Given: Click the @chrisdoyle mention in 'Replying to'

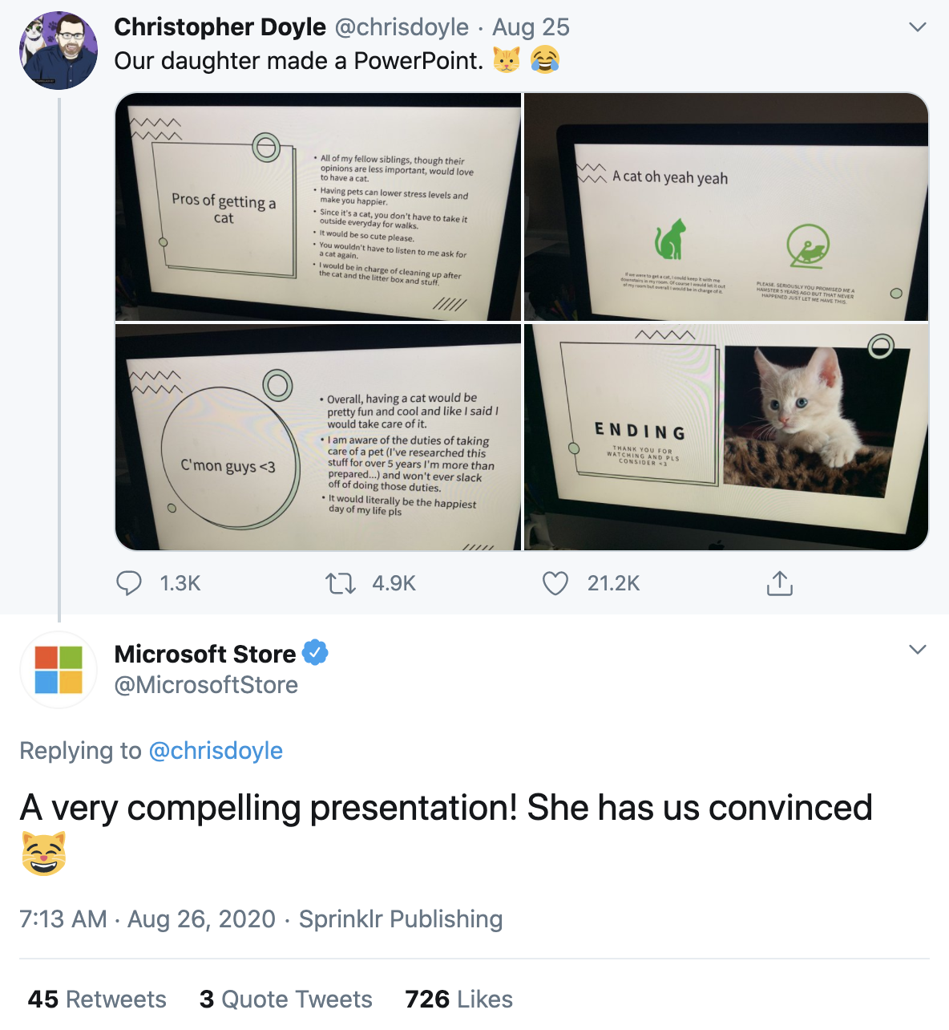Looking at the screenshot, I should (216, 751).
